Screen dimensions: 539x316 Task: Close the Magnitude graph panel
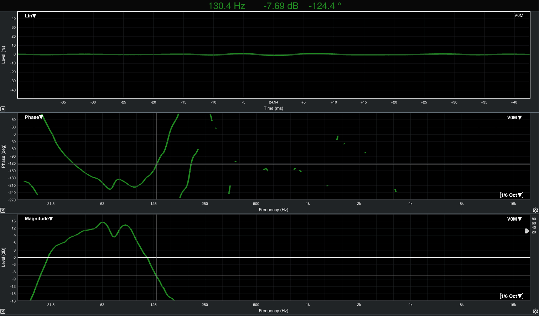(3, 311)
